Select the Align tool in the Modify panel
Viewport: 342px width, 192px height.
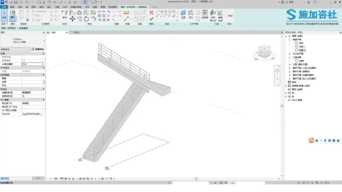point(73,13)
